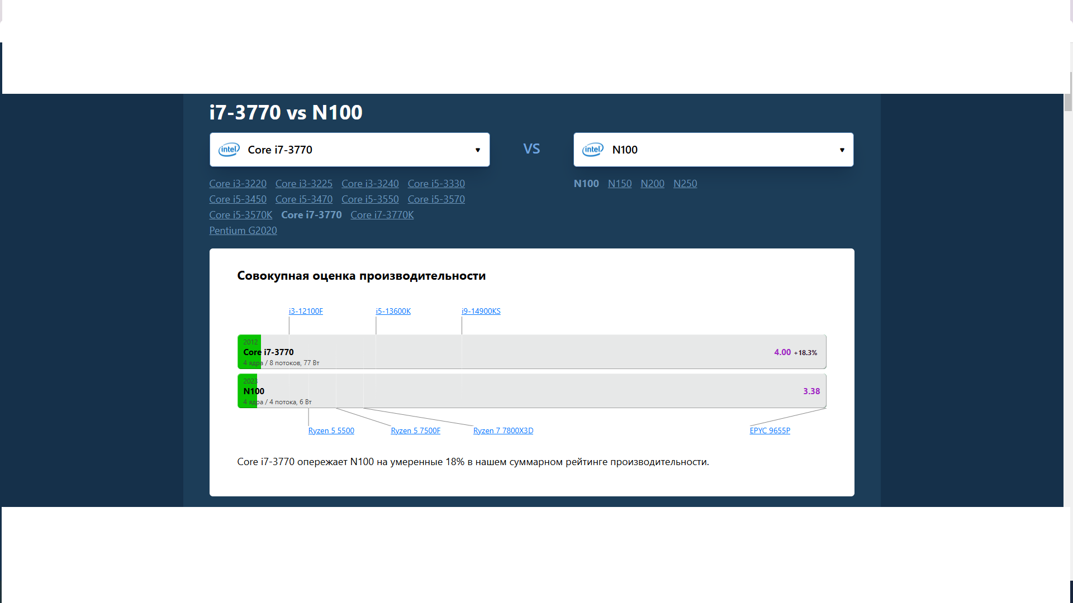Screen dimensions: 1073x603
Task: Click the Intel logo beside N100
Action: pyautogui.click(x=593, y=150)
